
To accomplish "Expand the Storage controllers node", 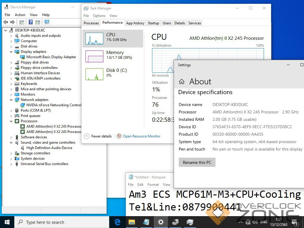I will point(11,153).
